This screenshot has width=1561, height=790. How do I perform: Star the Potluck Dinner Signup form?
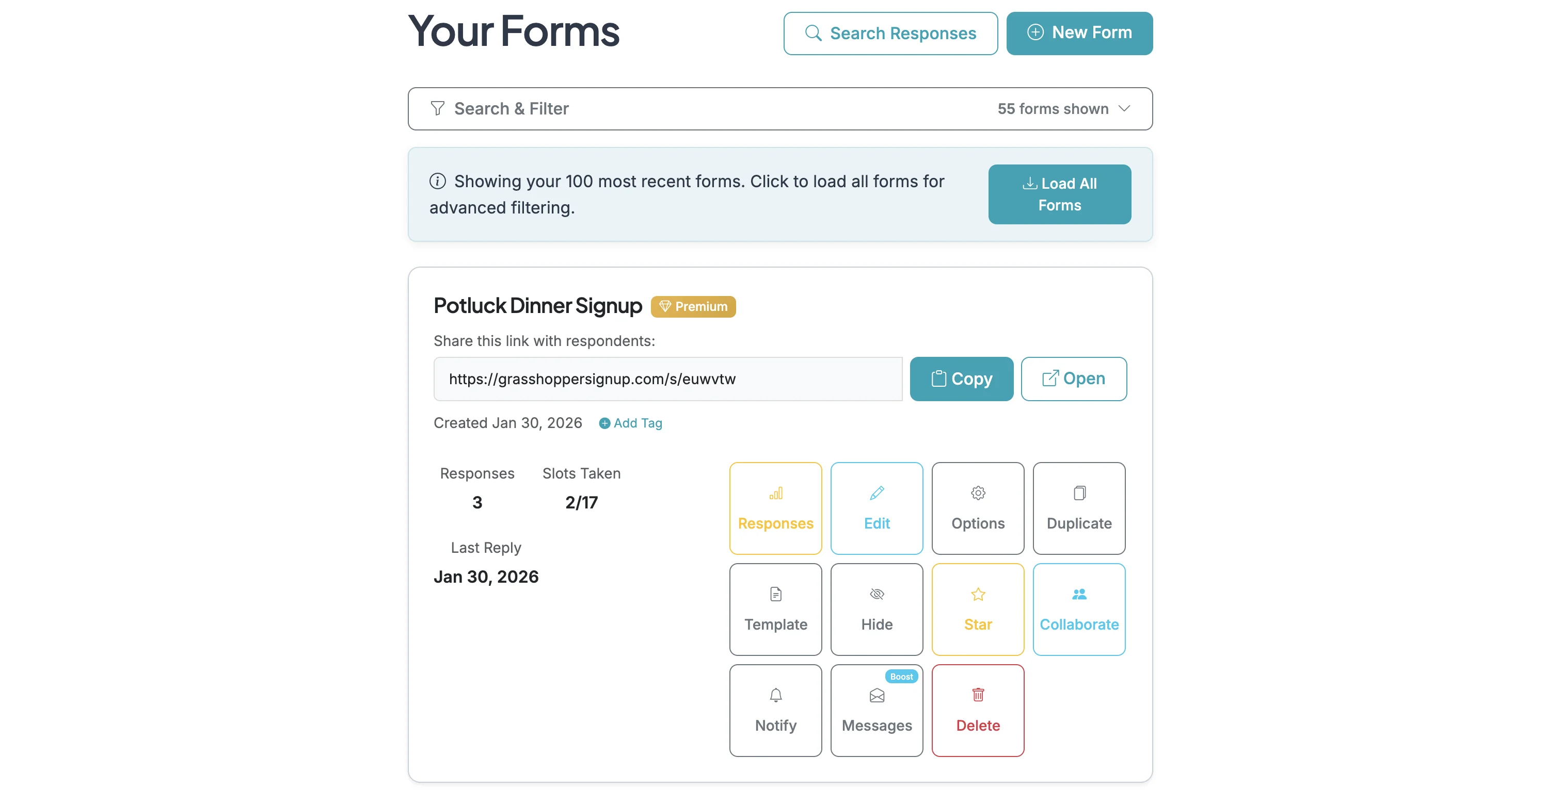978,609
